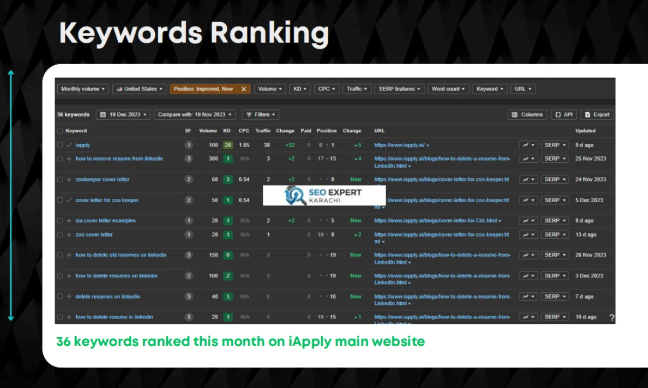648x388 pixels.
Task: Open the Monthly volume dropdown
Action: [83, 89]
